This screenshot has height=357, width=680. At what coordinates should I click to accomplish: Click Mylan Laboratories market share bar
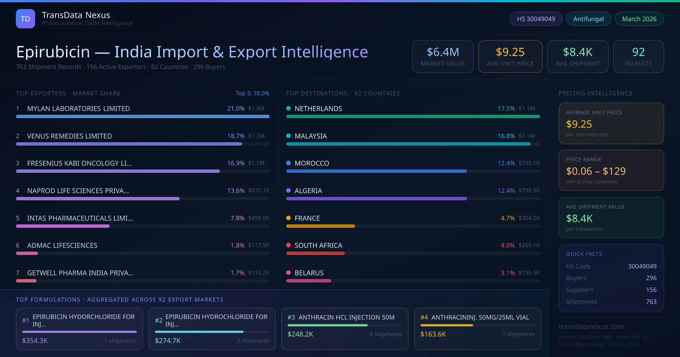143,116
